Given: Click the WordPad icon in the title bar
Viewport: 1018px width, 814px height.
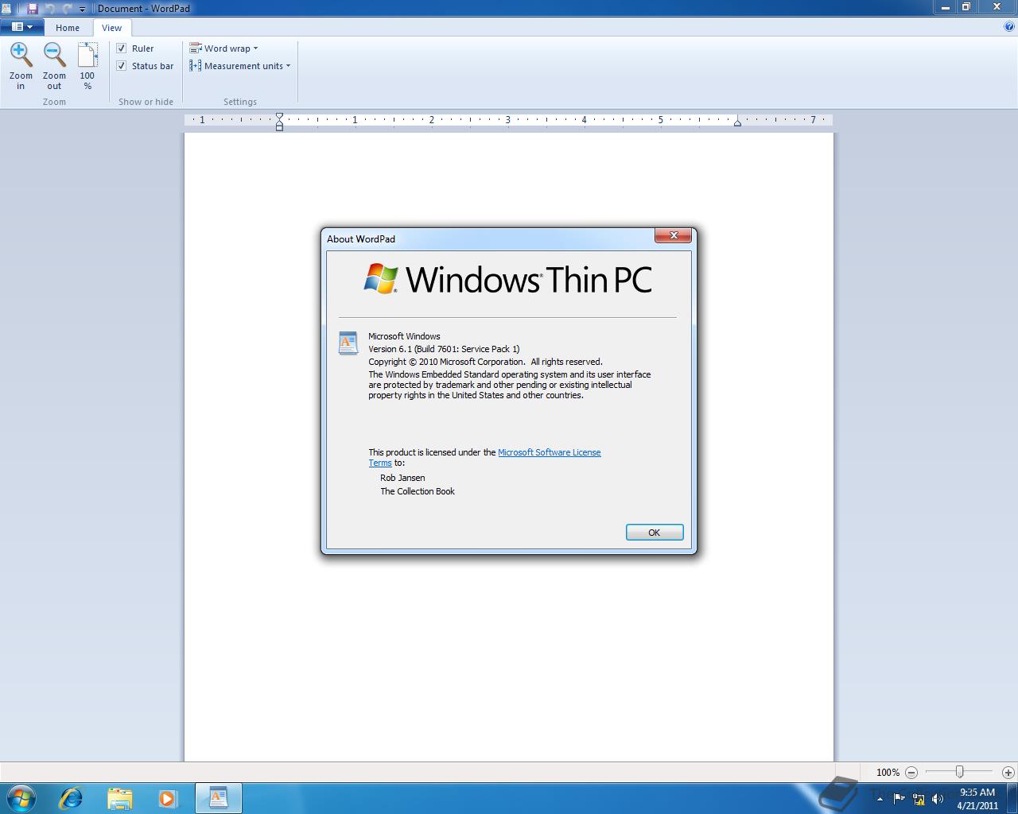Looking at the screenshot, I should click(6, 8).
